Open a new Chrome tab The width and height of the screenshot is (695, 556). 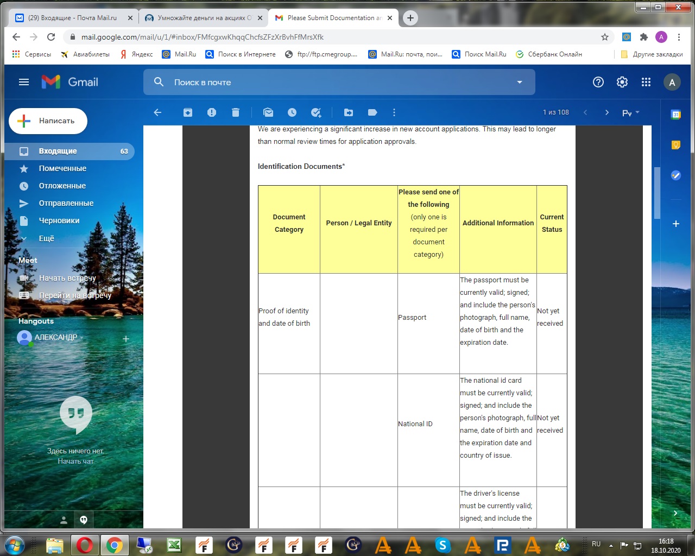click(x=410, y=18)
